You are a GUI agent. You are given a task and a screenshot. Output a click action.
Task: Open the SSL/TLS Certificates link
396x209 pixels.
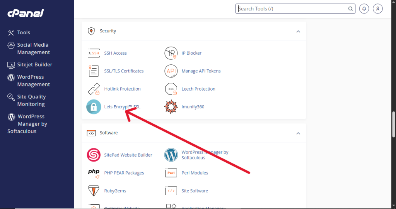click(124, 71)
